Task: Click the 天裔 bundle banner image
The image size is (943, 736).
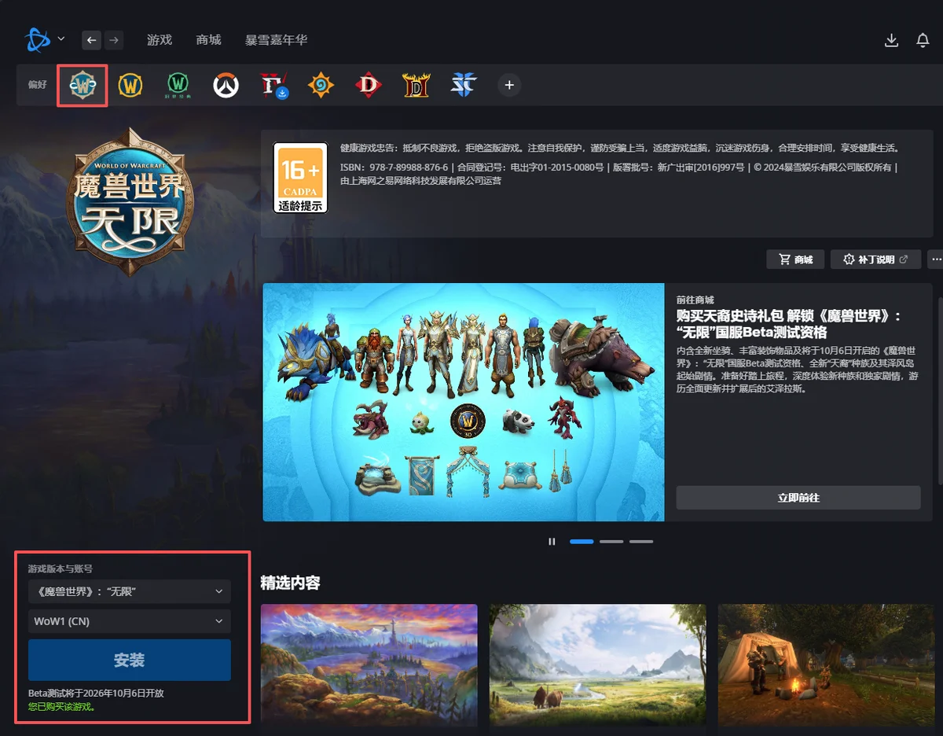Action: (x=464, y=402)
